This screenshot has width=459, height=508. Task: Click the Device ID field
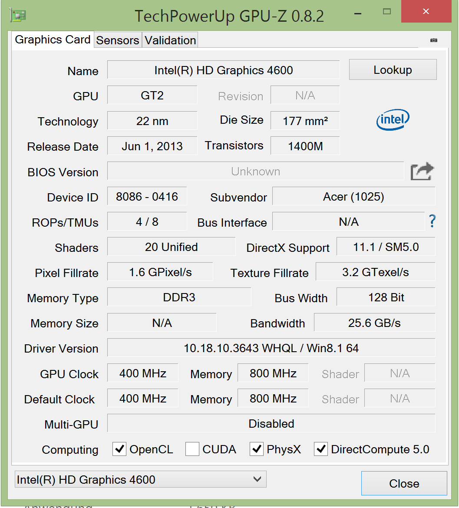click(x=147, y=197)
